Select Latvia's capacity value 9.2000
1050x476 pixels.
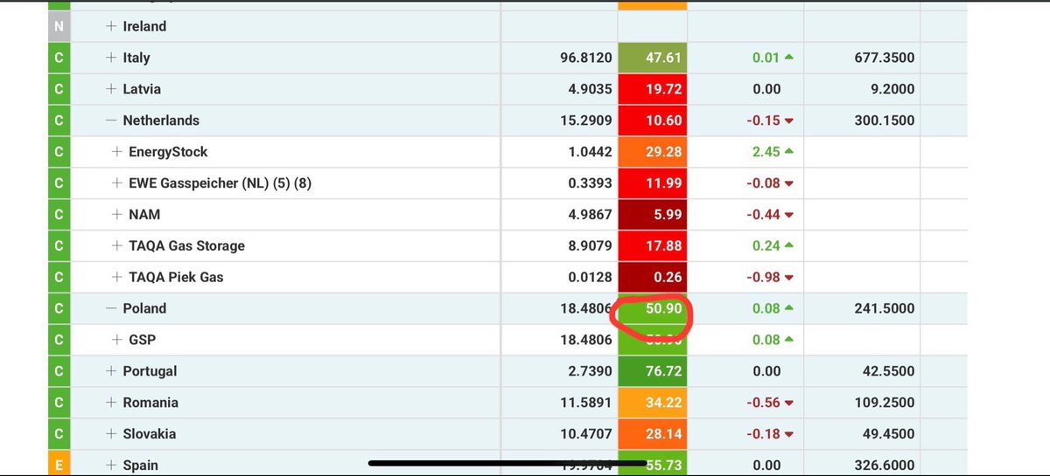tap(892, 89)
